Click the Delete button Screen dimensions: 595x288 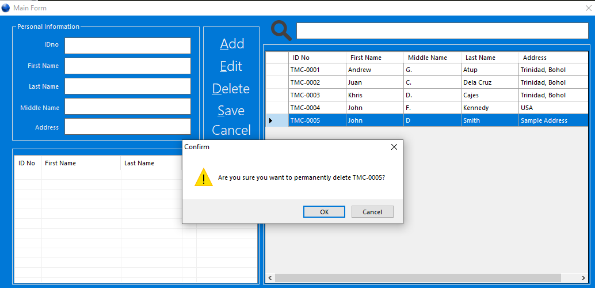(231, 89)
